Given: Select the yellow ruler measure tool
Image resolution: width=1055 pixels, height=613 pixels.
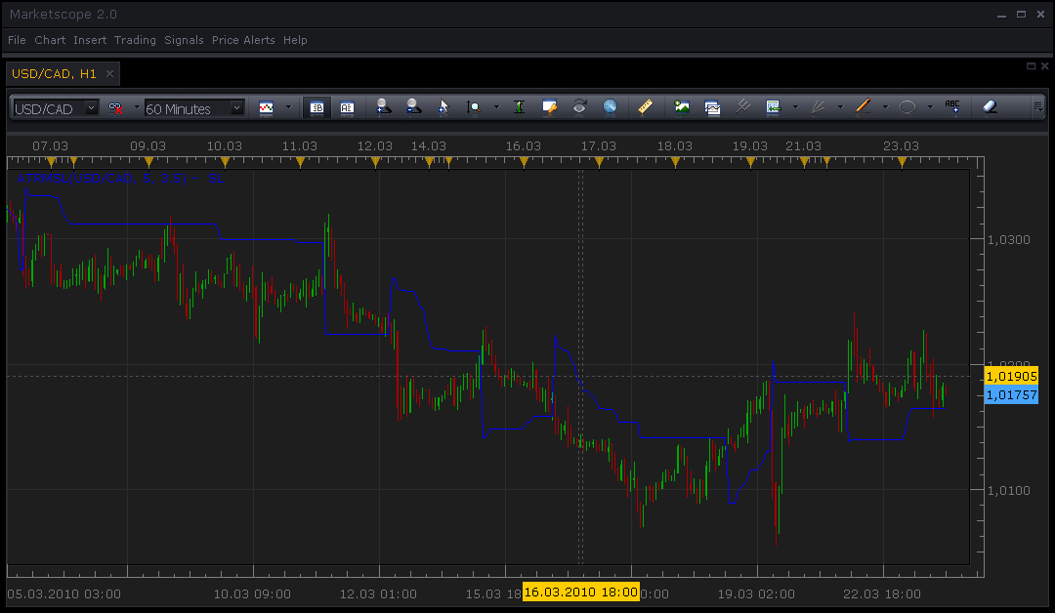Looking at the screenshot, I should pyautogui.click(x=646, y=106).
